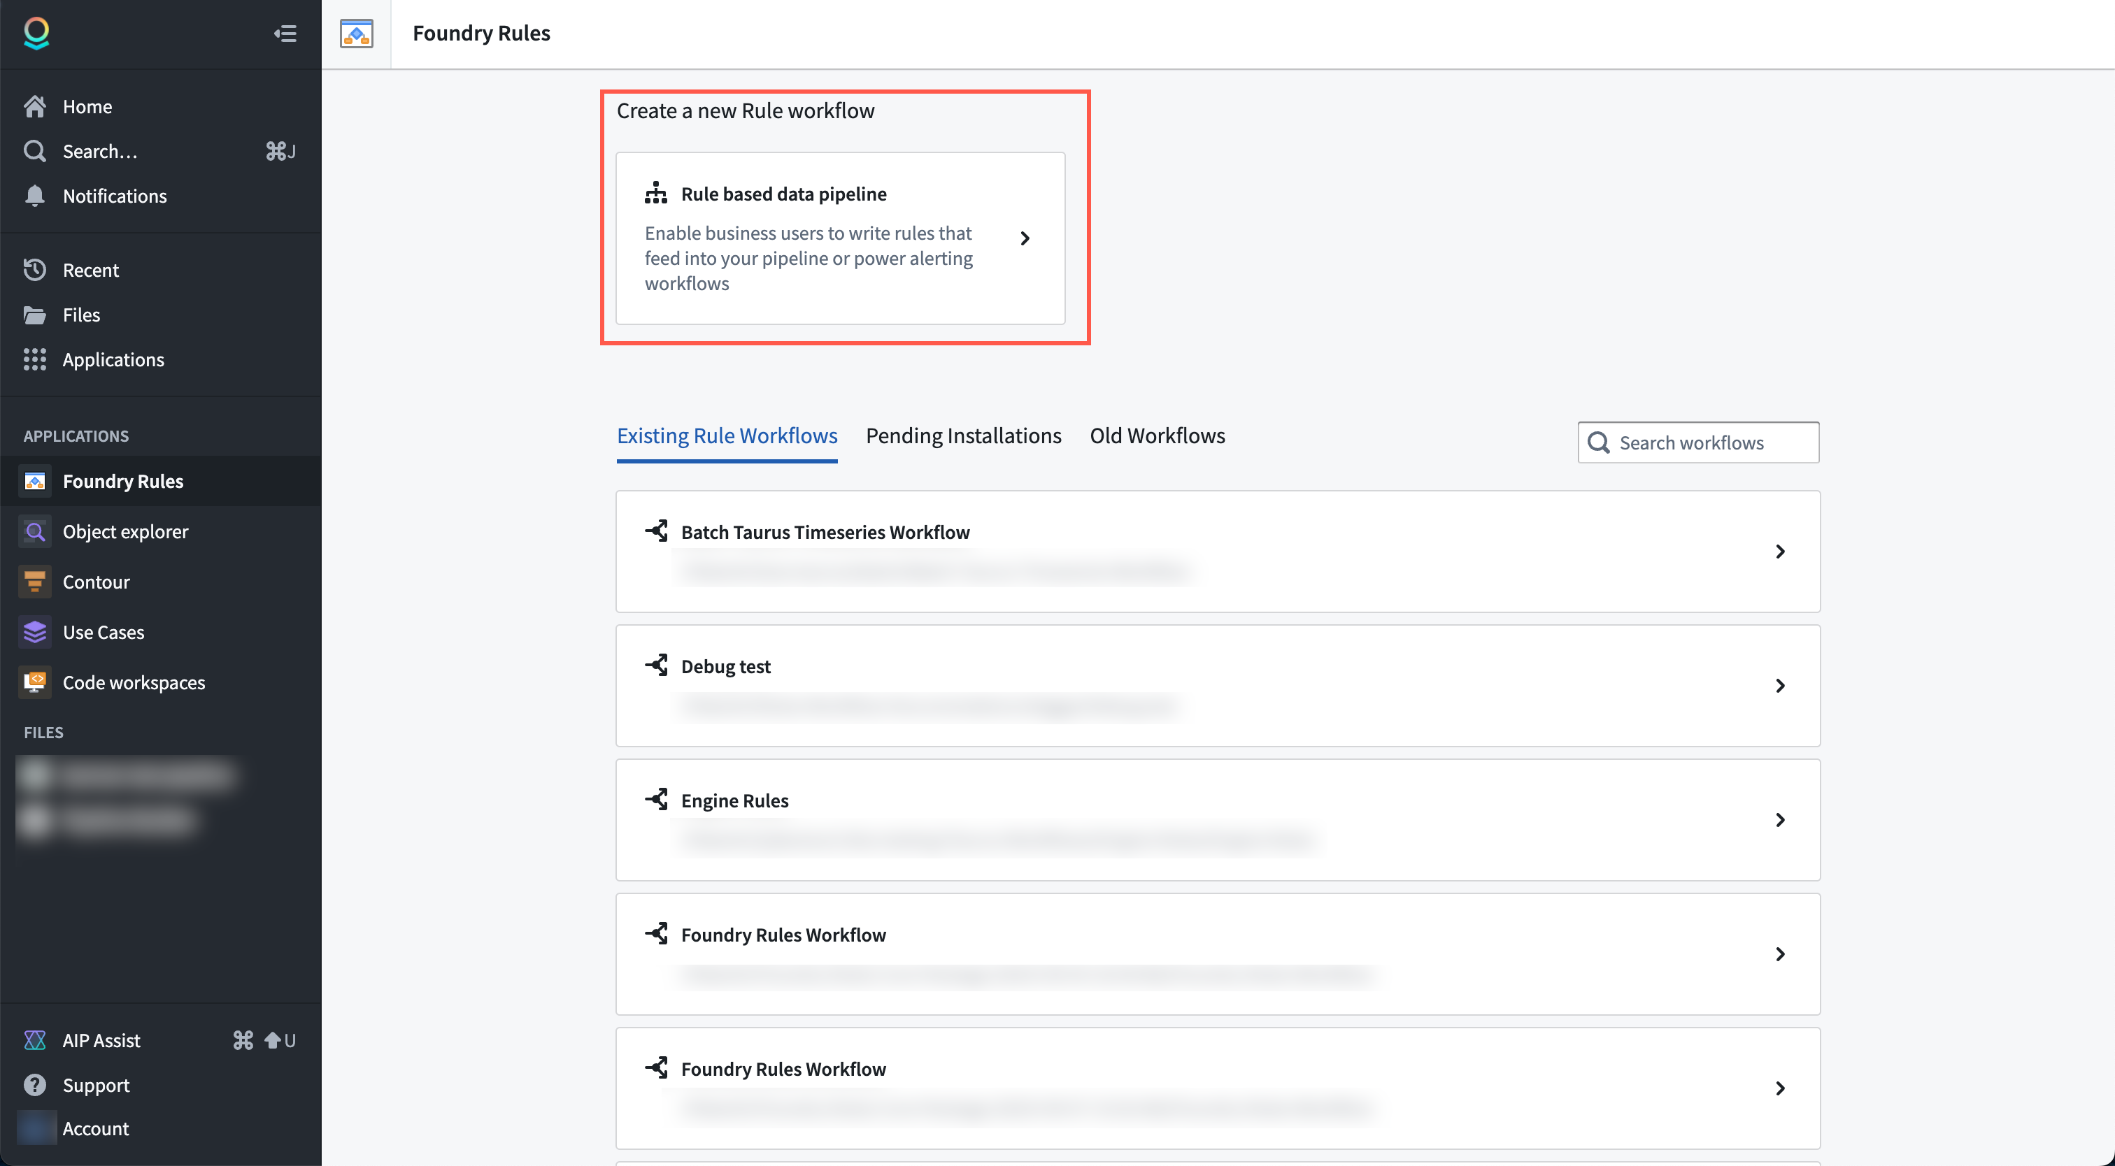Click the workflow icon beside Engine Rules
The image size is (2115, 1166).
(655, 798)
